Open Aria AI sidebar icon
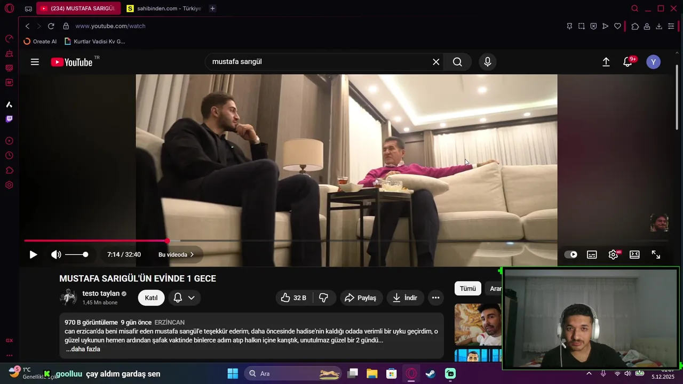The width and height of the screenshot is (683, 384). pyautogui.click(x=9, y=105)
